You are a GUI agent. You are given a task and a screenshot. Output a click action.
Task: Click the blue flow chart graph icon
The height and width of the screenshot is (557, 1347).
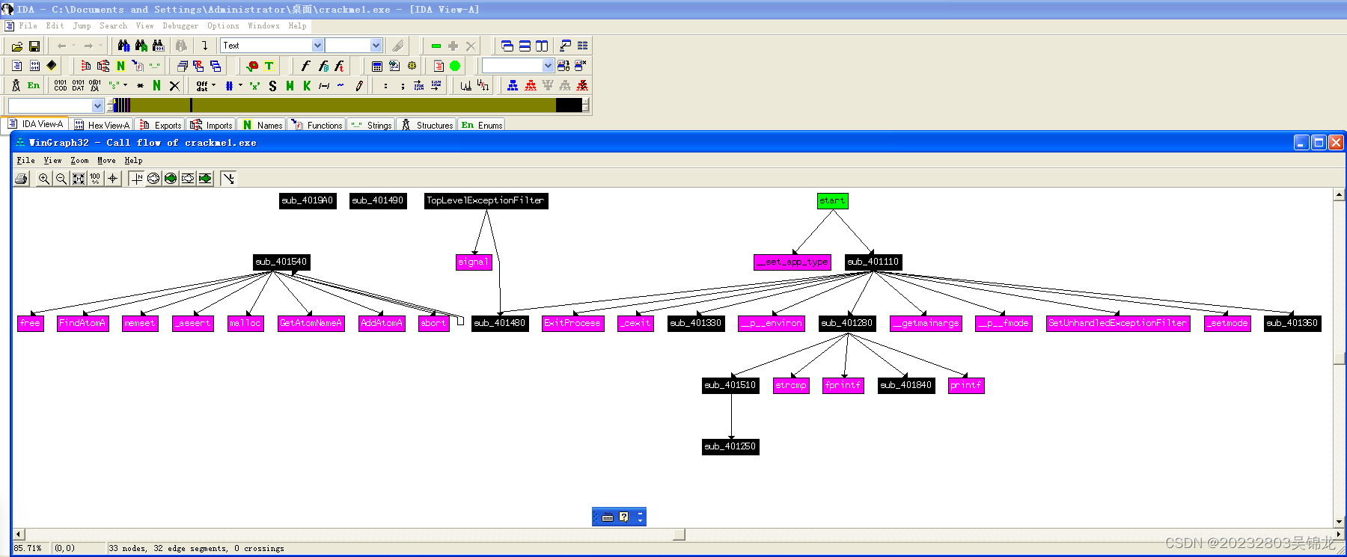[513, 85]
